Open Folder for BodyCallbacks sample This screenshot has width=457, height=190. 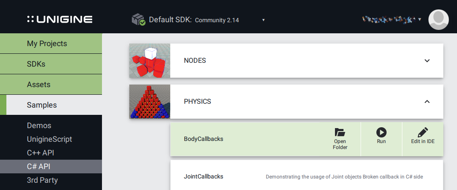tap(340, 139)
